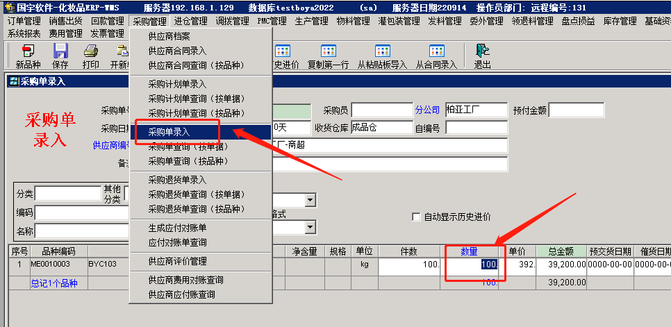Click the 数量 column header
The width and height of the screenshot is (671, 327).
(471, 251)
